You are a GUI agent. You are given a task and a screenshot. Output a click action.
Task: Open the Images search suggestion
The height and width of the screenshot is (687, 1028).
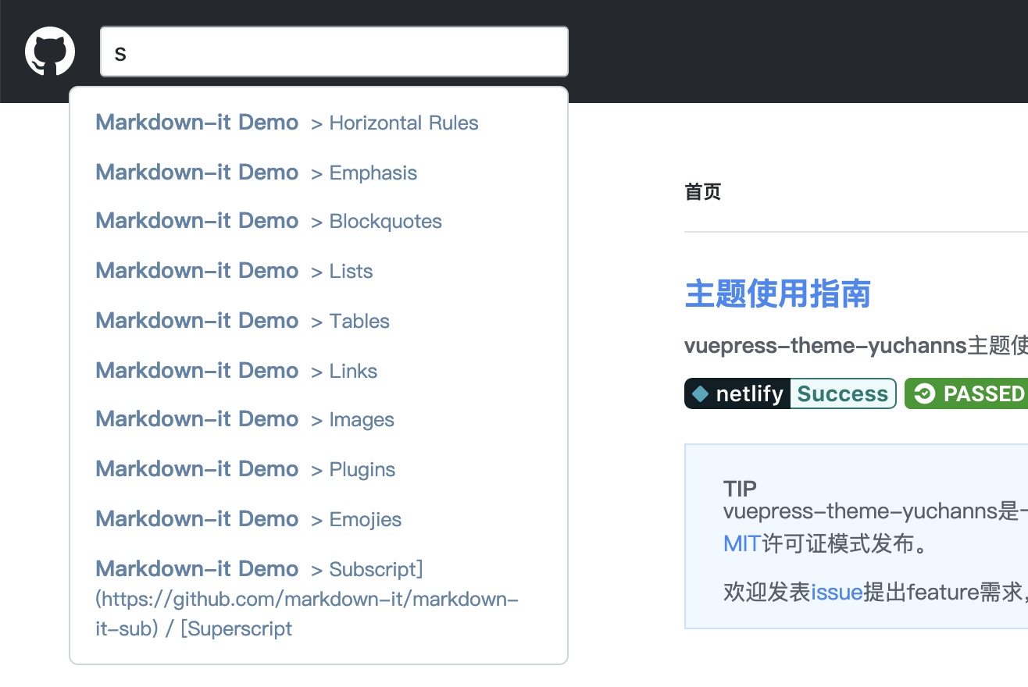319,419
